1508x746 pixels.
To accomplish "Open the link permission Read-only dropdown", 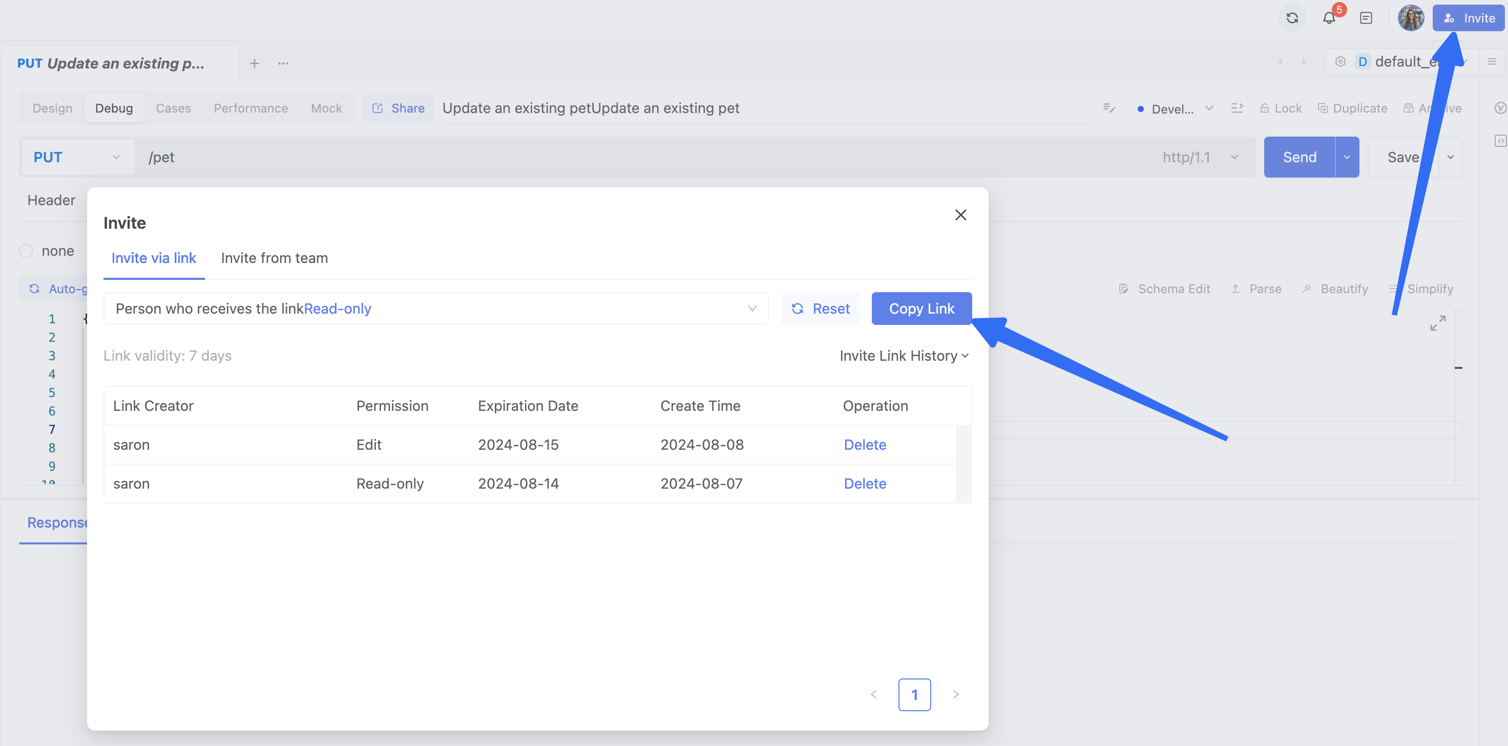I will (x=435, y=309).
